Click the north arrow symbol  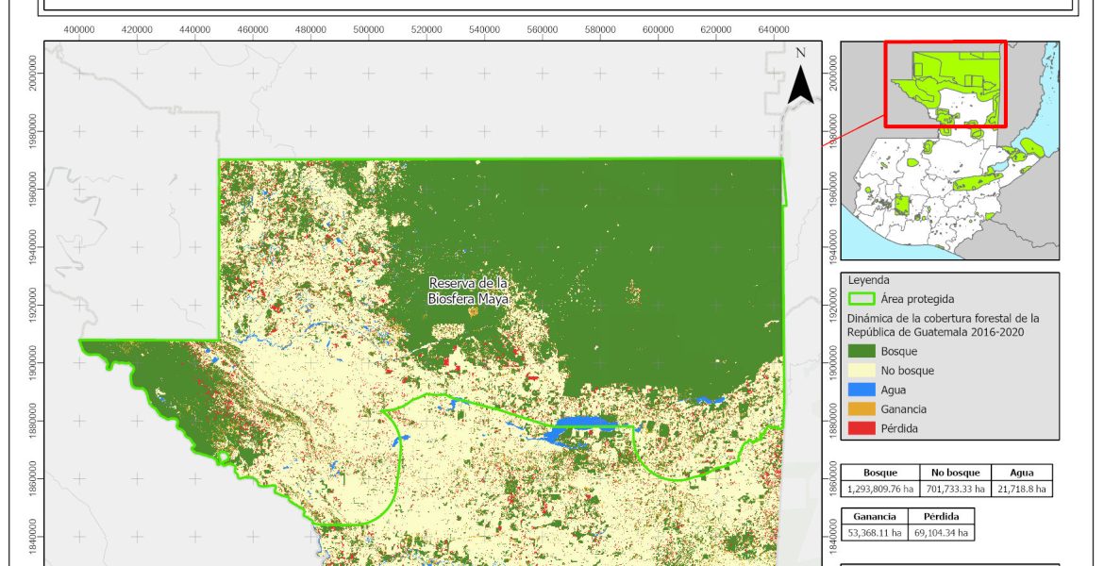800,80
